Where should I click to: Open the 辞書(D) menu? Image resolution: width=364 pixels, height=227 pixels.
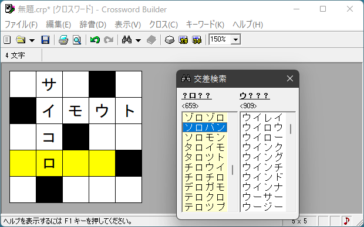(93, 25)
